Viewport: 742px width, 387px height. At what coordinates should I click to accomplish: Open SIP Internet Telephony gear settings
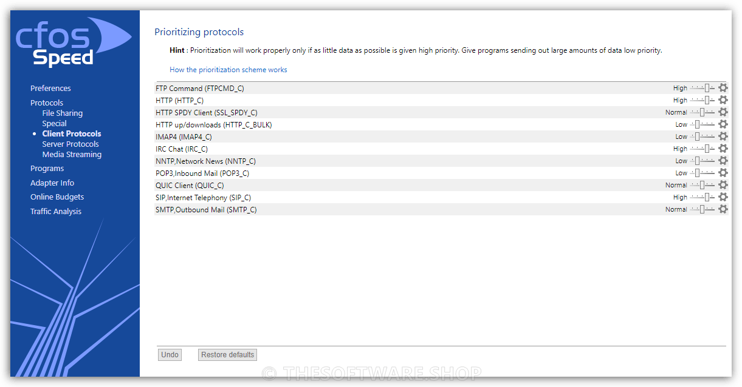point(723,197)
